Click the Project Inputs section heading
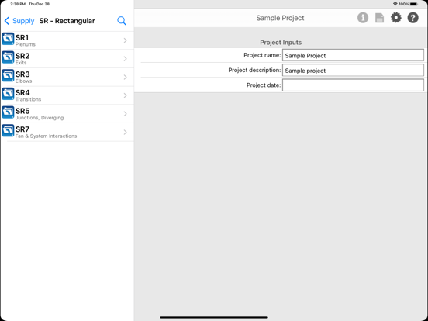This screenshot has width=428, height=321. (281, 43)
